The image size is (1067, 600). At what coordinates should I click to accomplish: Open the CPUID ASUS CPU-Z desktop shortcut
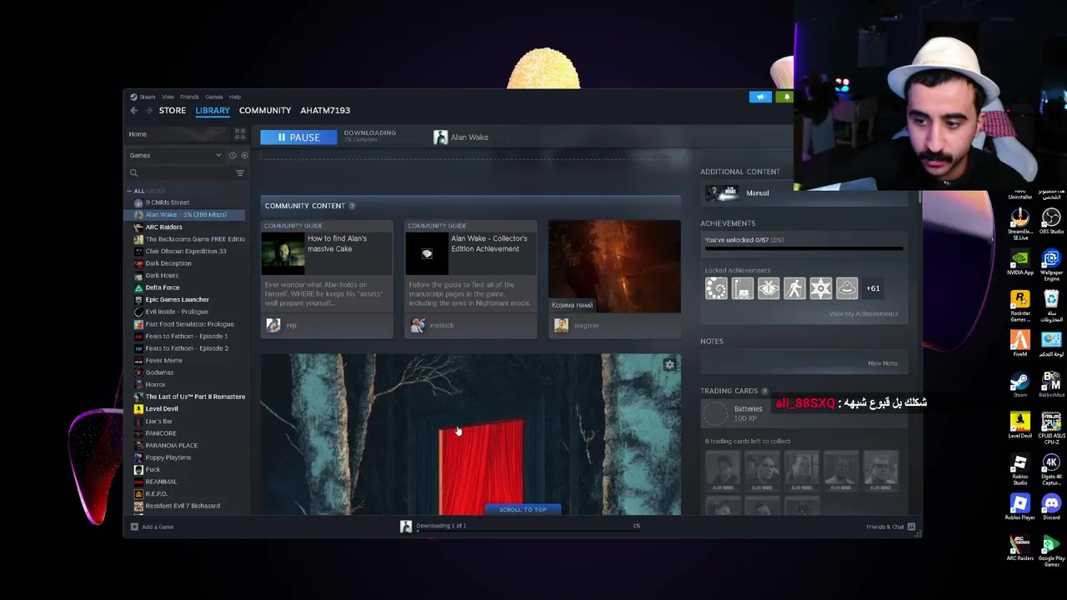pyautogui.click(x=1051, y=427)
